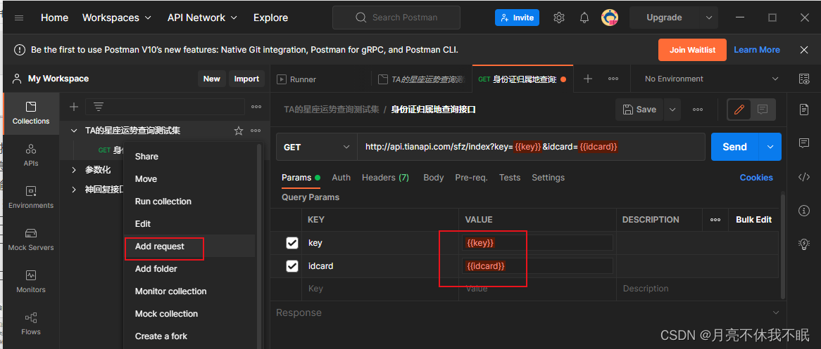Screen dimensions: 821x349
Task: Open the hamburger main menu
Action: (19, 18)
